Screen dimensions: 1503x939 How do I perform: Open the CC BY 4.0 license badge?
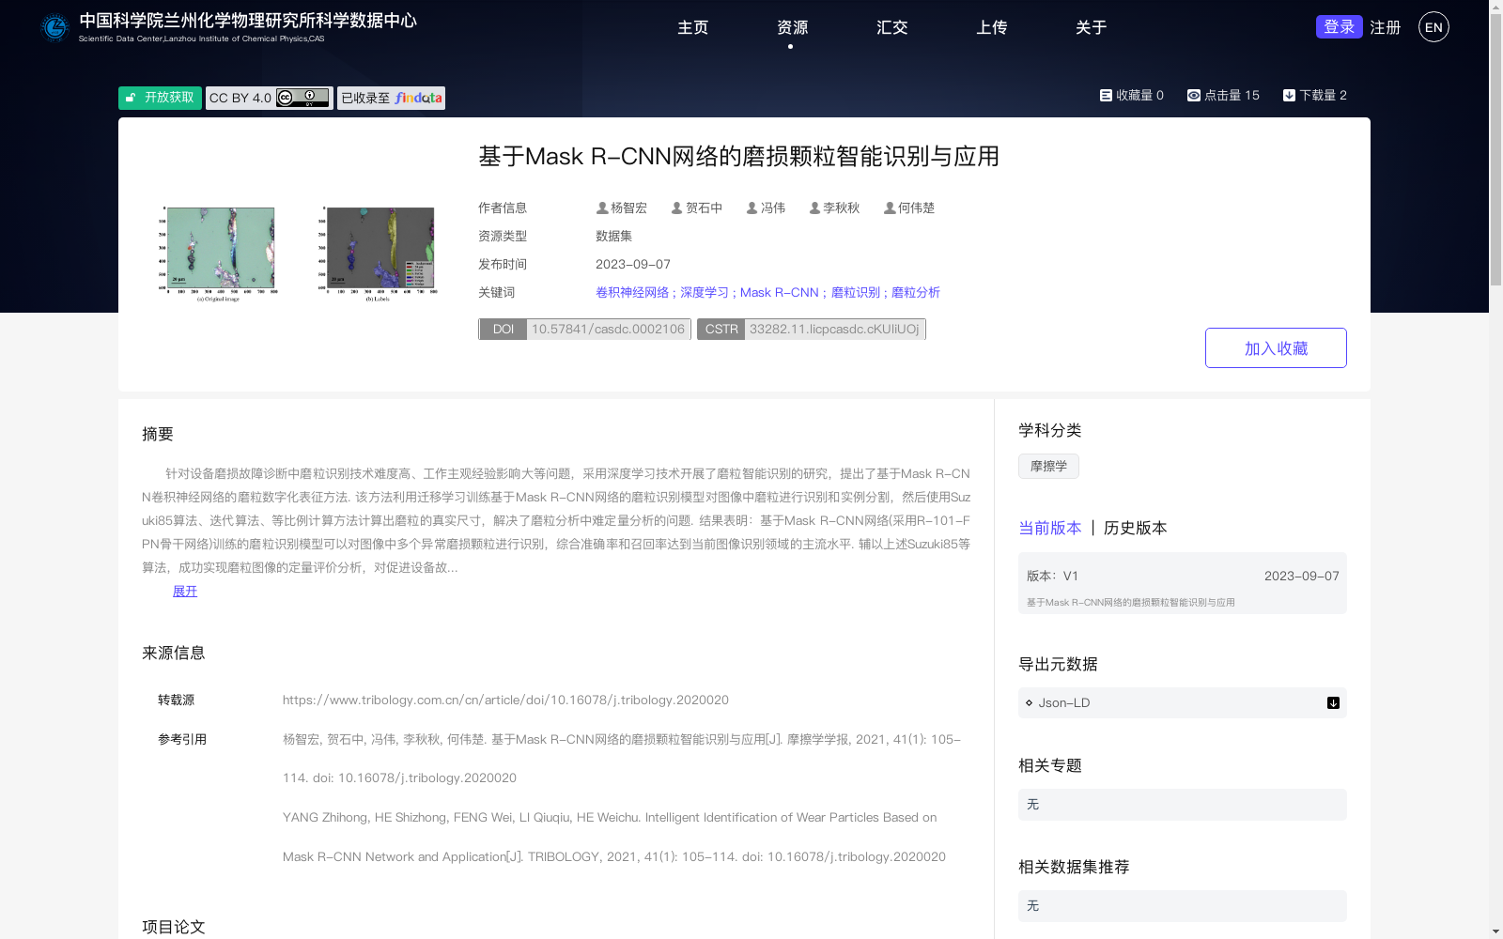tap(270, 98)
